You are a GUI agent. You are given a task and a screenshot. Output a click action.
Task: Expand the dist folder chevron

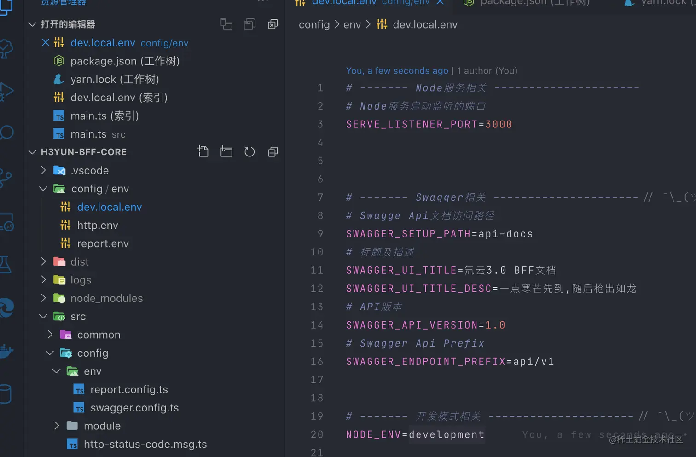(x=43, y=261)
